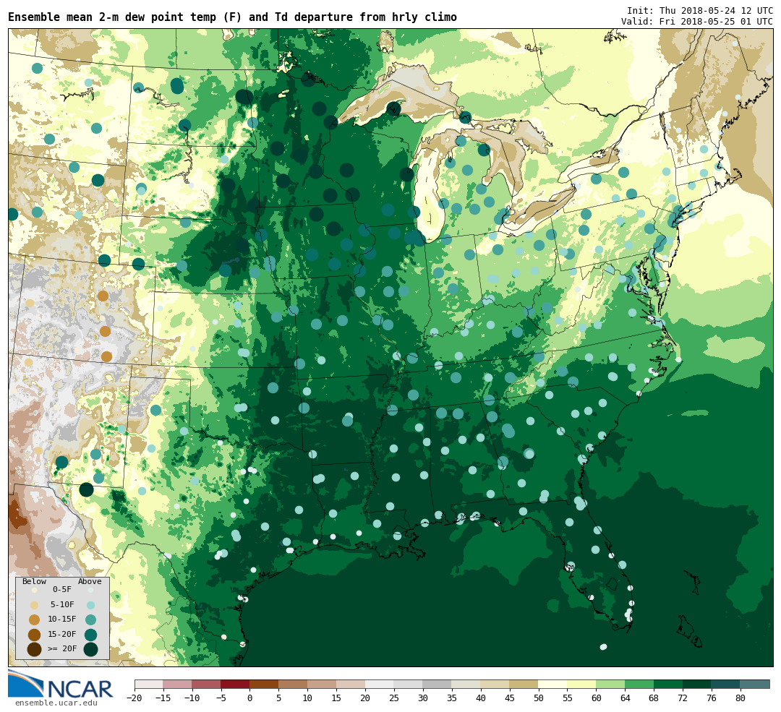Screen dimensions: 781x712
Task: Click the 'Valid: Fri 2018-05-25 01 UTC' text
Action: pos(696,22)
